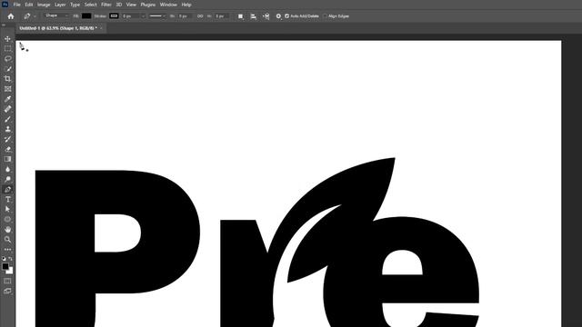The width and height of the screenshot is (582, 327).
Task: Select the Healing Brush tool
Action: click(x=7, y=109)
